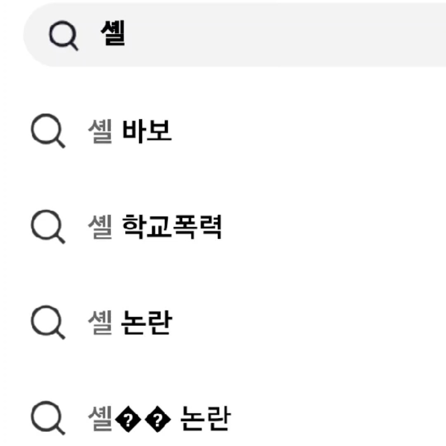The width and height of the screenshot is (446, 446).
Task: Click the search icon beside 셸 학교폭력
Action: coord(48,227)
